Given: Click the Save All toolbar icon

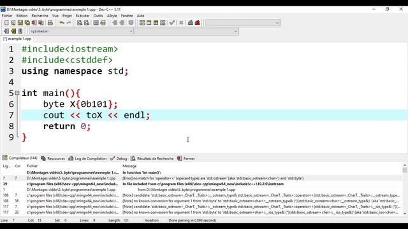Looking at the screenshot, I should click(x=27, y=23).
